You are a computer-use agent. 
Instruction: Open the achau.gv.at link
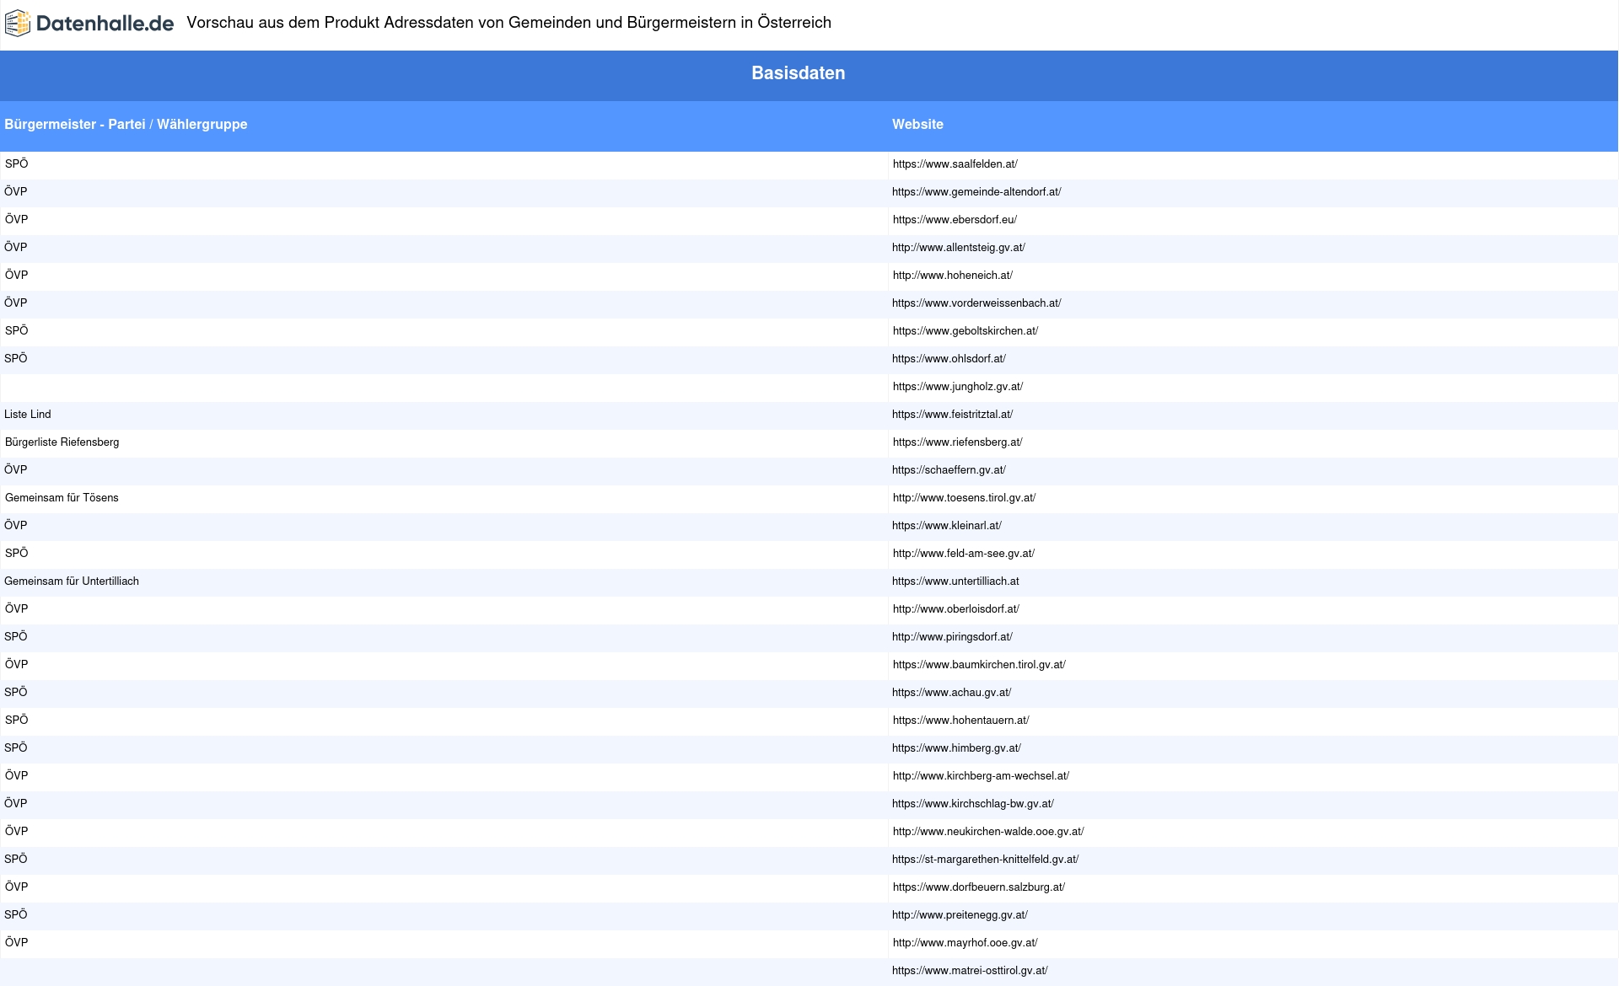[x=951, y=693]
